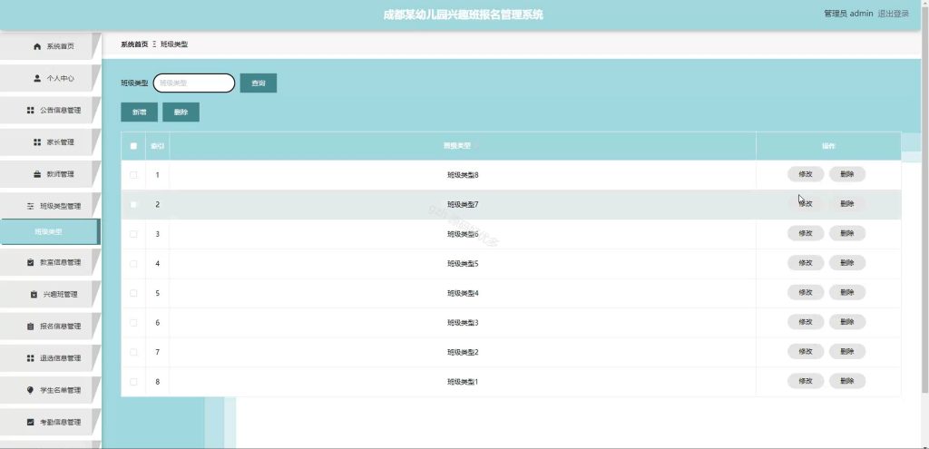Click the 查询 search button
The image size is (929, 449).
pyautogui.click(x=259, y=83)
